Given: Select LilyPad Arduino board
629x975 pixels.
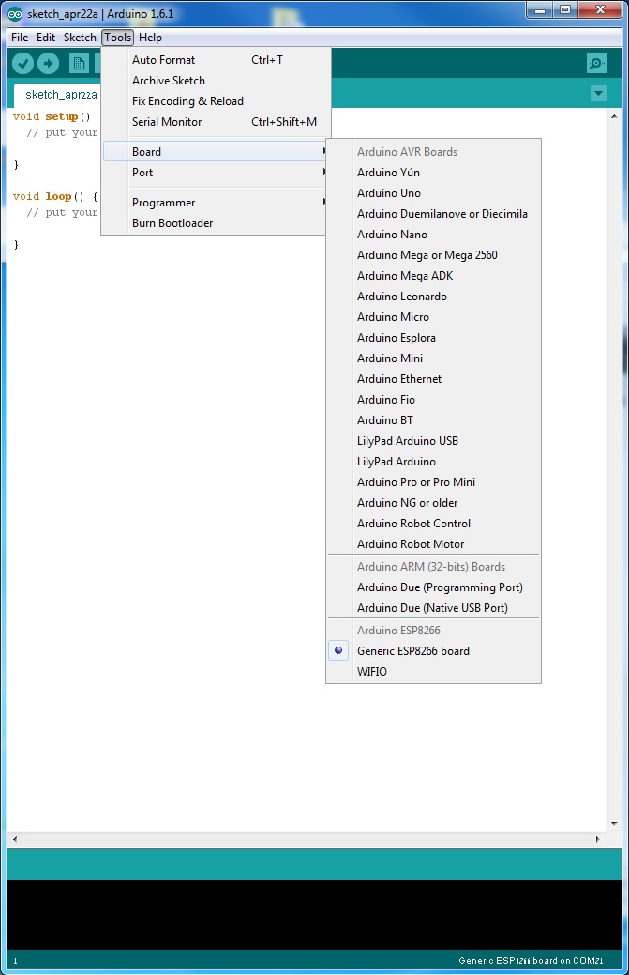Looking at the screenshot, I should [433, 461].
